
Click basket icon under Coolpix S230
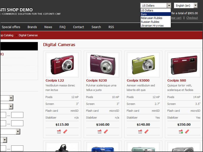(x=99, y=131)
